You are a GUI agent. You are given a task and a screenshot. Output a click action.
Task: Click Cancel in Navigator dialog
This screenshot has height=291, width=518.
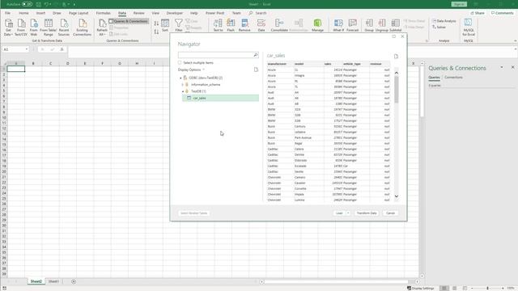(x=390, y=213)
